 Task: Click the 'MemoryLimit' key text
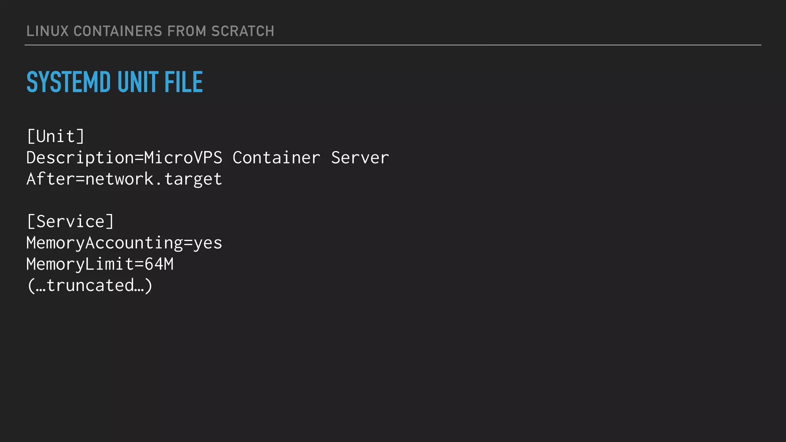(x=80, y=264)
